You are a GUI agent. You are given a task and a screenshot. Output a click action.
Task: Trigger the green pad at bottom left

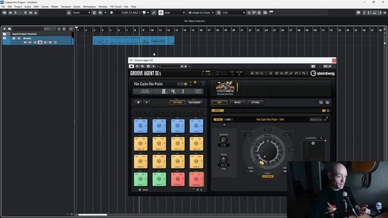(x=141, y=179)
